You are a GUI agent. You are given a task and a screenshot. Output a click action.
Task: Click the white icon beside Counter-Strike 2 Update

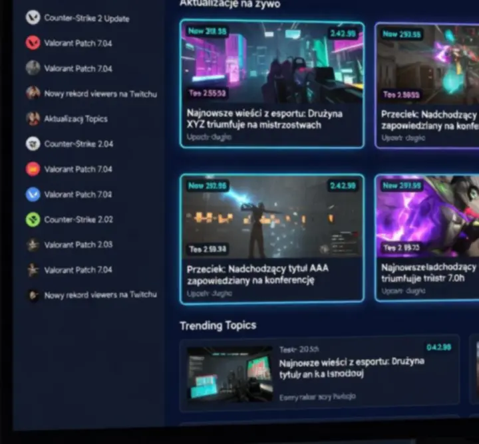pyautogui.click(x=33, y=17)
